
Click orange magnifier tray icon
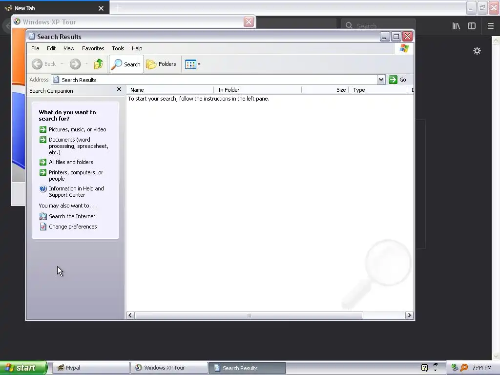464,368
